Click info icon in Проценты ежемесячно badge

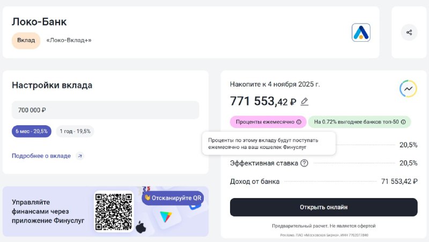pos(299,122)
